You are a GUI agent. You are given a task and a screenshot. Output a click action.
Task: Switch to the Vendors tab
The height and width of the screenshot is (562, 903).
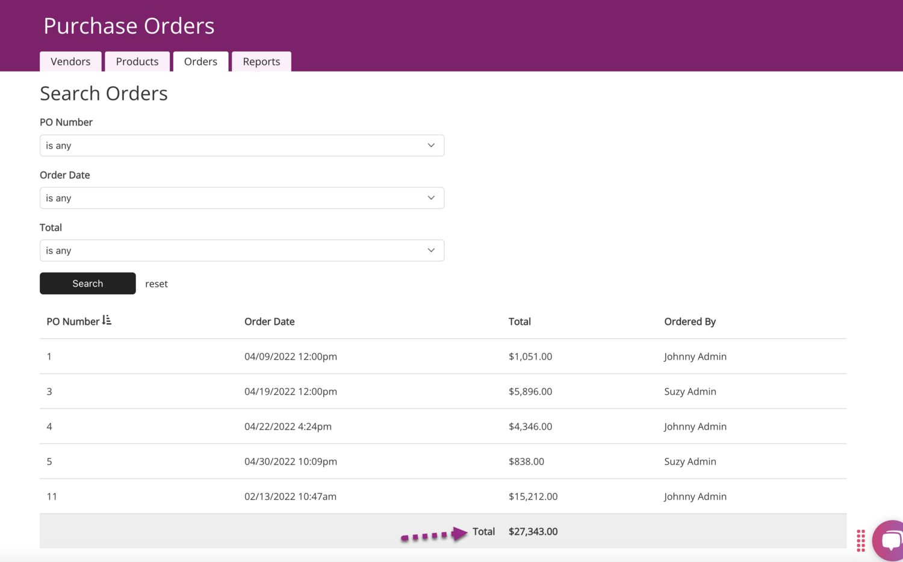click(70, 61)
